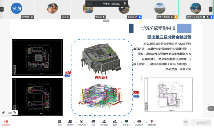Image resolution: width=214 pixels, height=128 pixels.
Task: Open the invite participants icon
Action: click(x=115, y=121)
